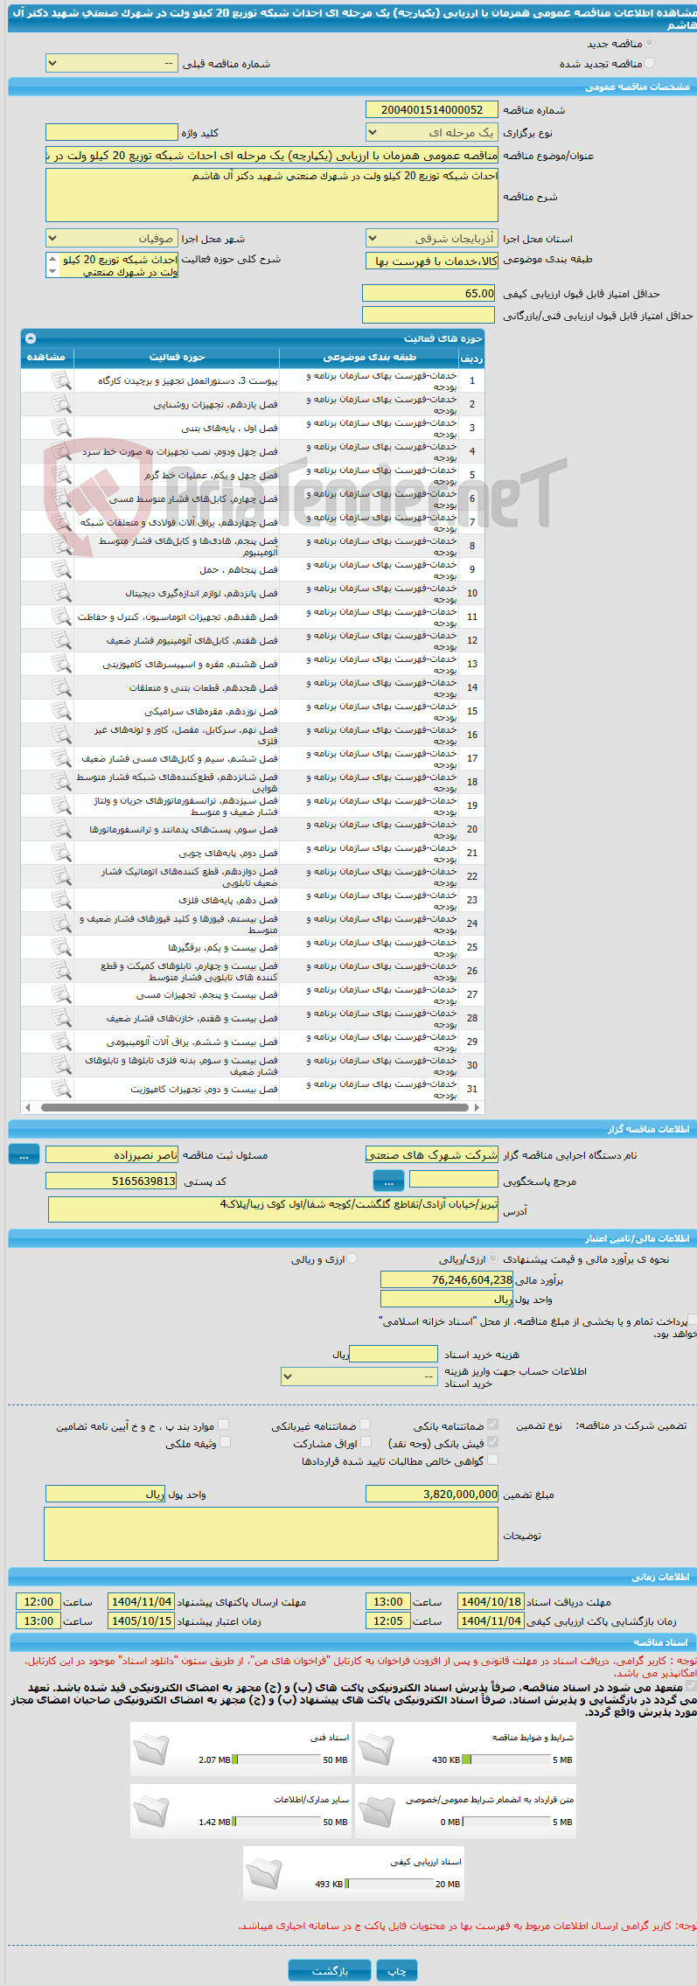The height and width of the screenshot is (1986, 697).
Task: Sort by ردیف column header
Action: [x=470, y=357]
